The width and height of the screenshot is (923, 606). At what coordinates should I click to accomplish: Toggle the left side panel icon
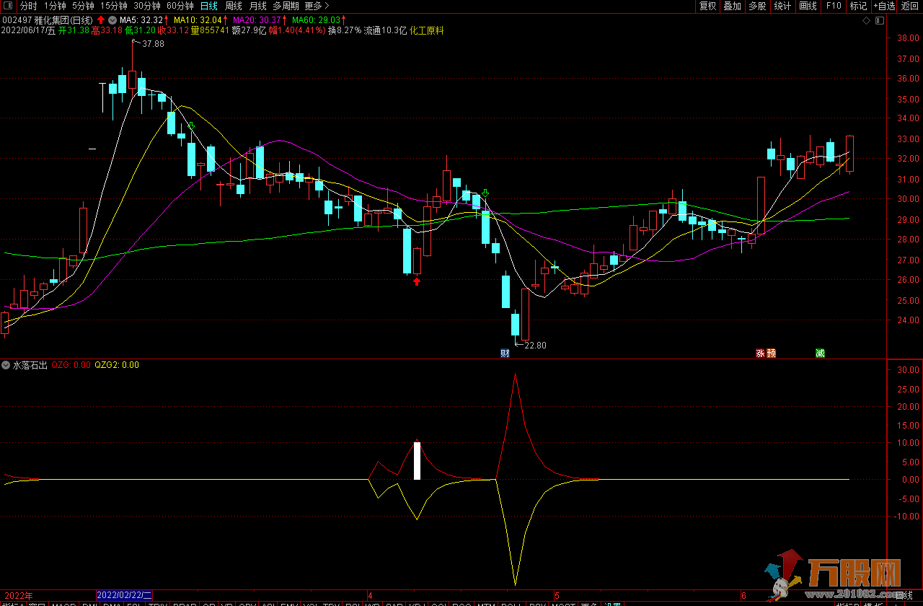[7, 6]
